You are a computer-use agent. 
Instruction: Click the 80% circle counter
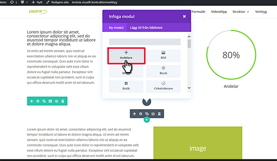pos(231,55)
